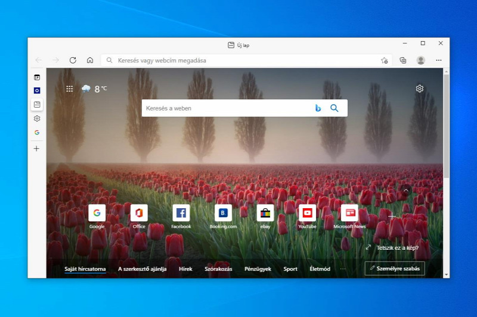This screenshot has width=477, height=317.
Task: Open the weather widget showing 8 °C
Action: pyautogui.click(x=94, y=89)
